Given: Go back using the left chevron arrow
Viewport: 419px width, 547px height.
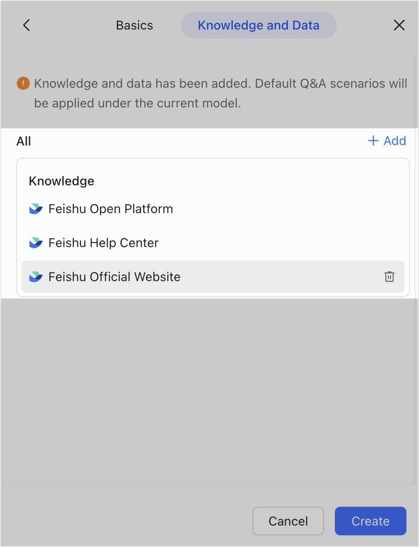Looking at the screenshot, I should click(26, 25).
